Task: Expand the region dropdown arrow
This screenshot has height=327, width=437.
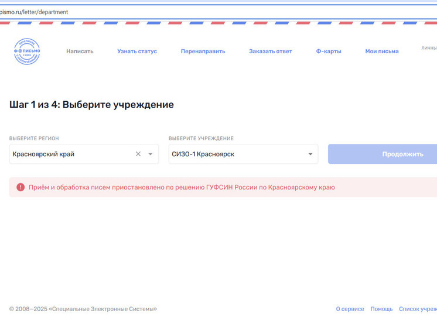Action: [x=150, y=154]
